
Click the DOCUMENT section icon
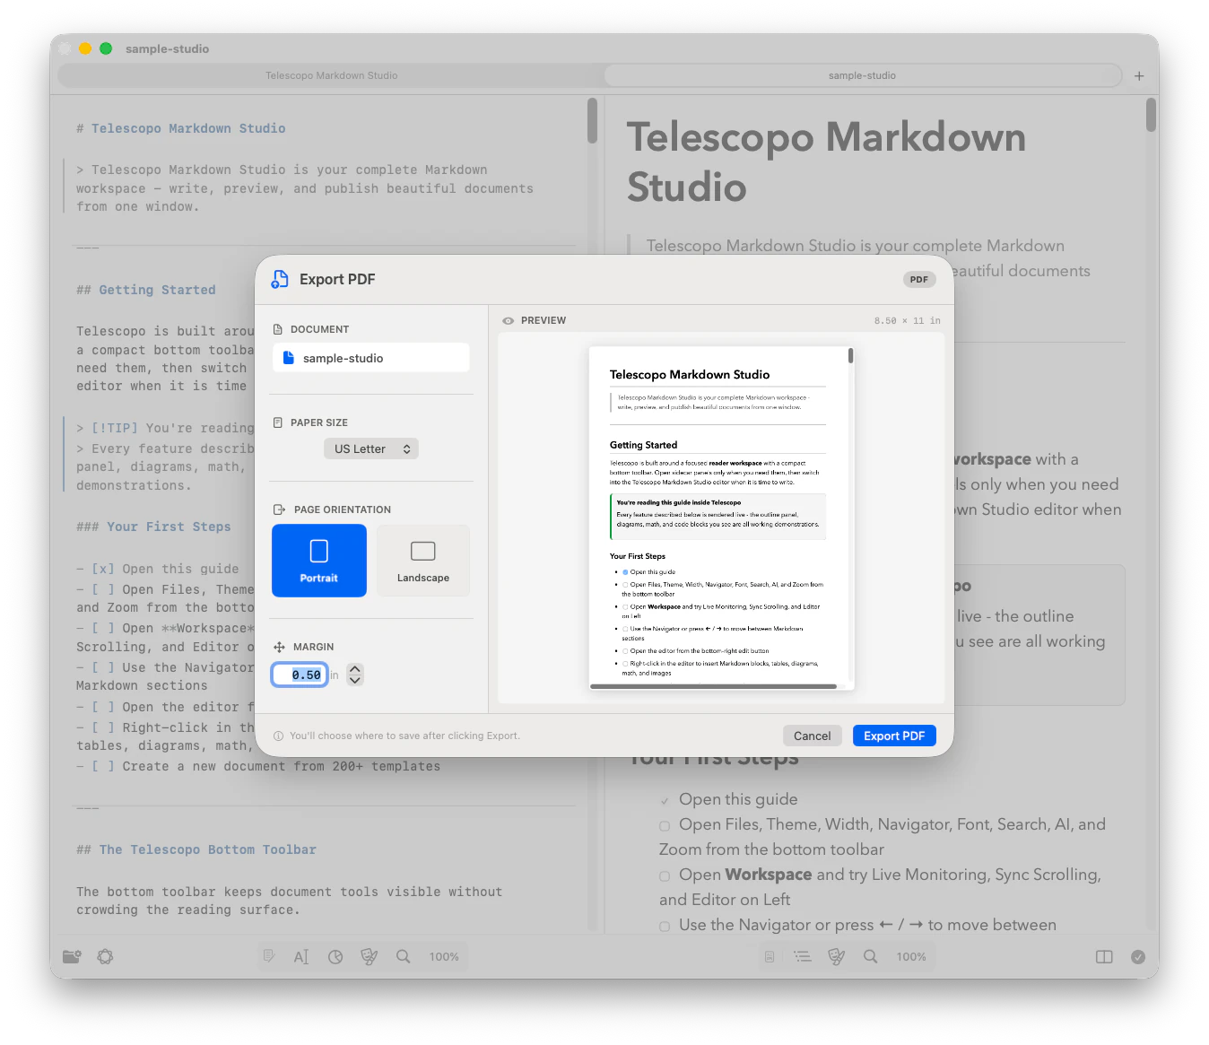coord(278,329)
